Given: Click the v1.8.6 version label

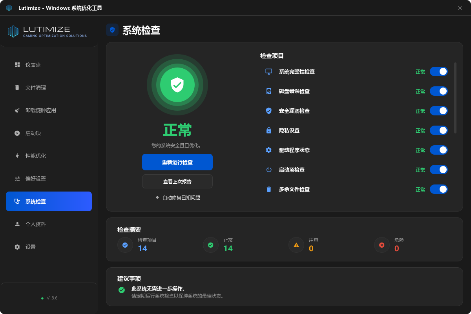Looking at the screenshot, I should pos(52,298).
